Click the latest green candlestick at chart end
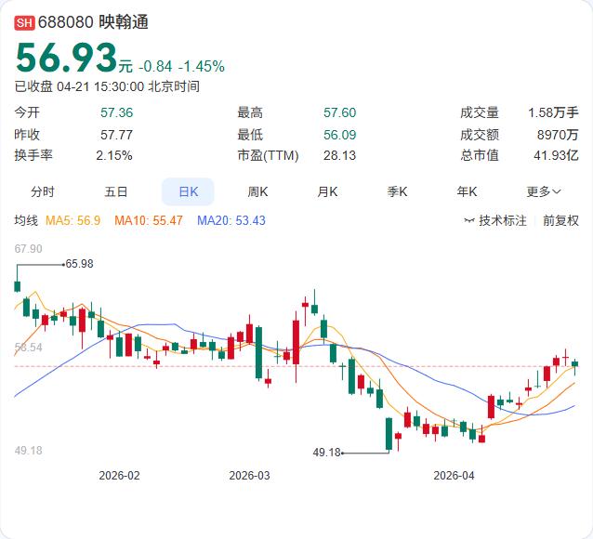Viewport: 593px width, 539px height. (x=574, y=364)
